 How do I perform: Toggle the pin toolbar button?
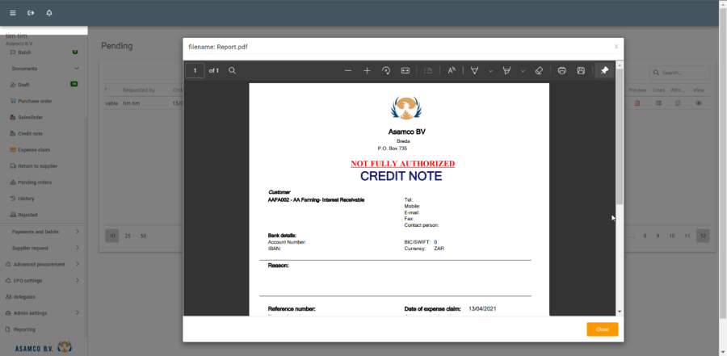604,71
